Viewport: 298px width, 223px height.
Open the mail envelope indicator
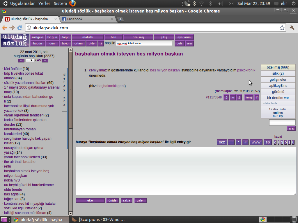[x=231, y=3]
